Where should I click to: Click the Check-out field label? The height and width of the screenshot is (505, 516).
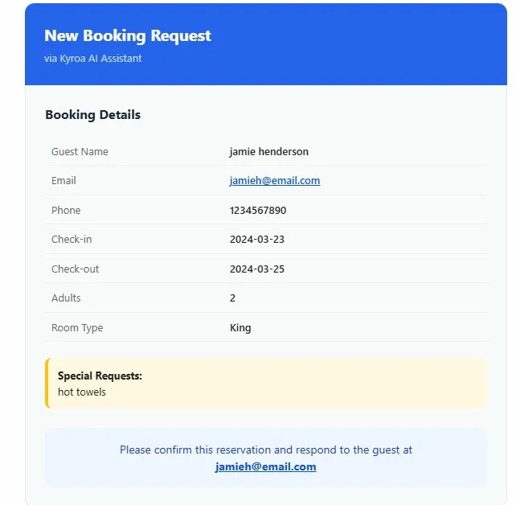(x=75, y=269)
